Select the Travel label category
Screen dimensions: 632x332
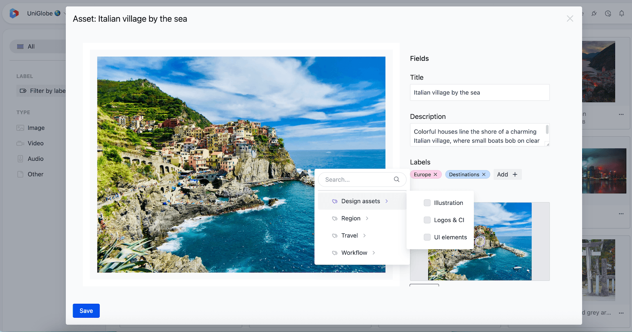click(x=349, y=235)
